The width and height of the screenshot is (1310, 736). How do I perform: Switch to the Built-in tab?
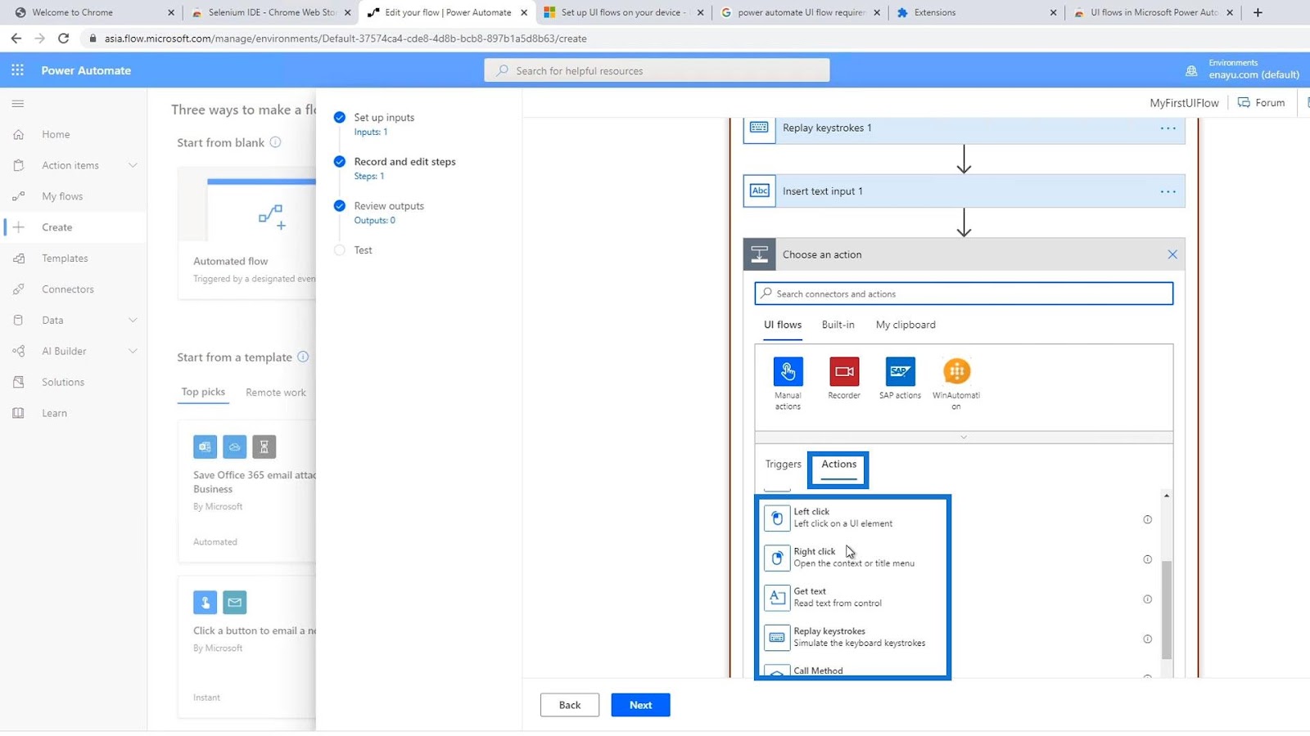(838, 325)
